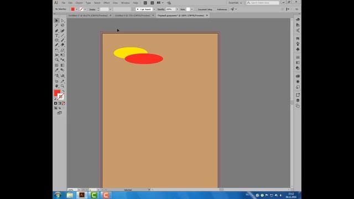
Task: Click the Opacity label link
Action: coord(161,9)
